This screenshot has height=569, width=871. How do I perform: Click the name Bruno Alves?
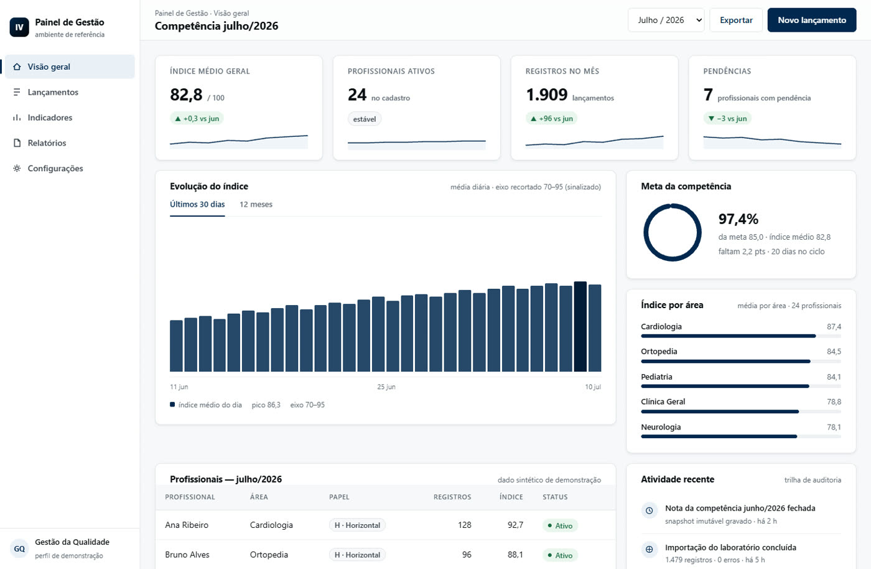[187, 555]
